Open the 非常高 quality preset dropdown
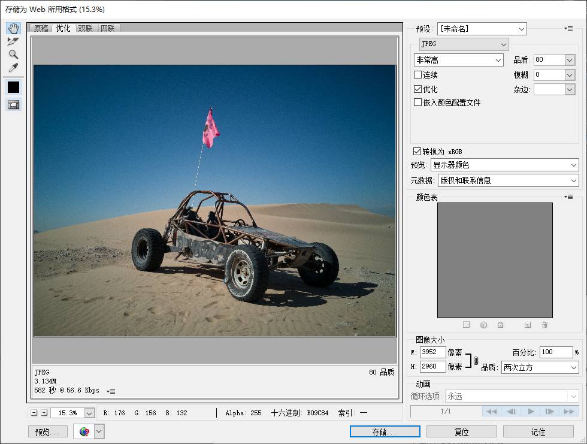587x444 pixels. tap(458, 60)
